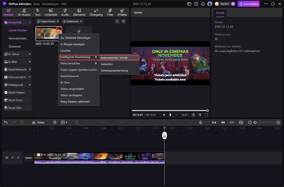Click the timeline zoom slider handle
The image size is (284, 187).
tap(255, 122)
